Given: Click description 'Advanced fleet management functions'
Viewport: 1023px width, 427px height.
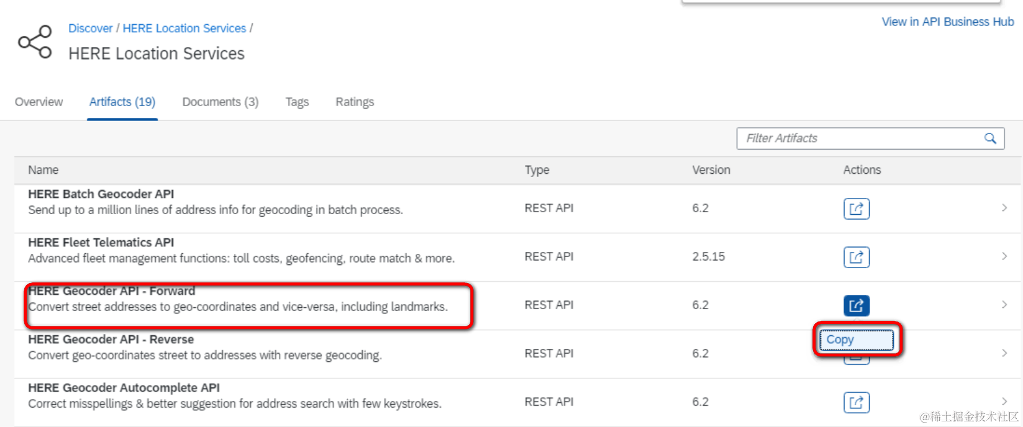Looking at the screenshot, I should tap(242, 258).
